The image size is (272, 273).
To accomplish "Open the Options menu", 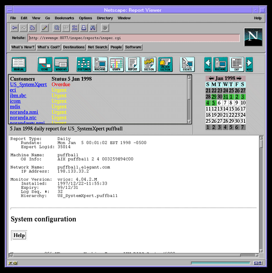I will tap(85, 18).
